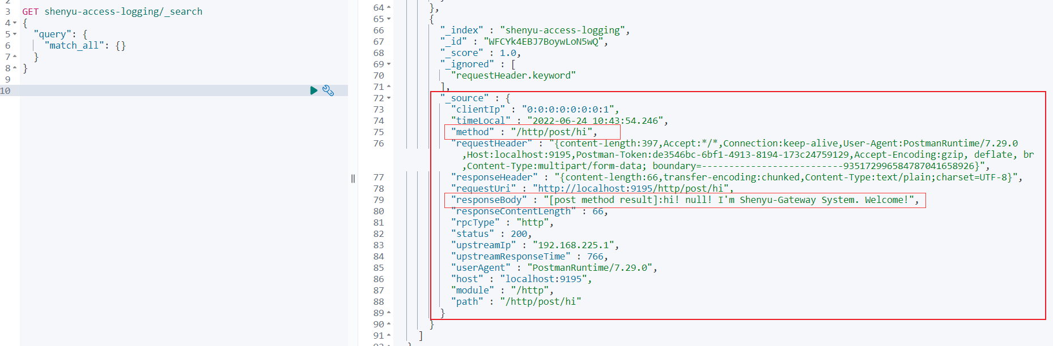Click fold arrow at request editor line 8
The image size is (1053, 346).
(15, 68)
